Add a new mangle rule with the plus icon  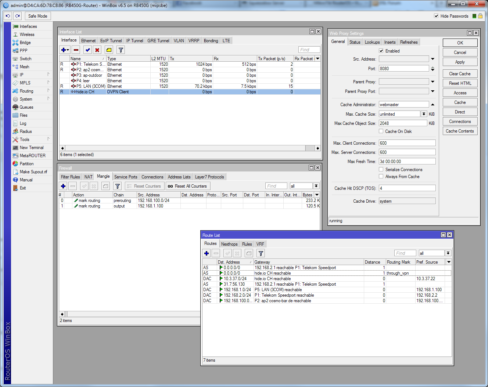[63, 186]
